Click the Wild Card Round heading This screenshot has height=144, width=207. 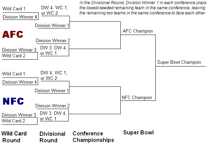tap(14, 137)
